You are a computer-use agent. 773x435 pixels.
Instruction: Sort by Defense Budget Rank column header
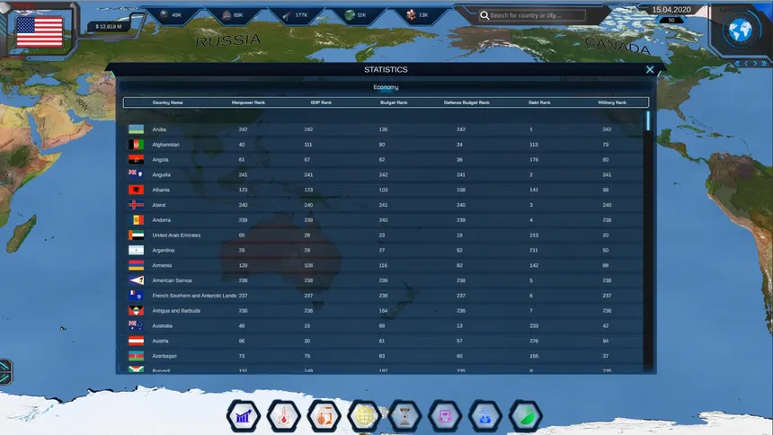tap(466, 102)
